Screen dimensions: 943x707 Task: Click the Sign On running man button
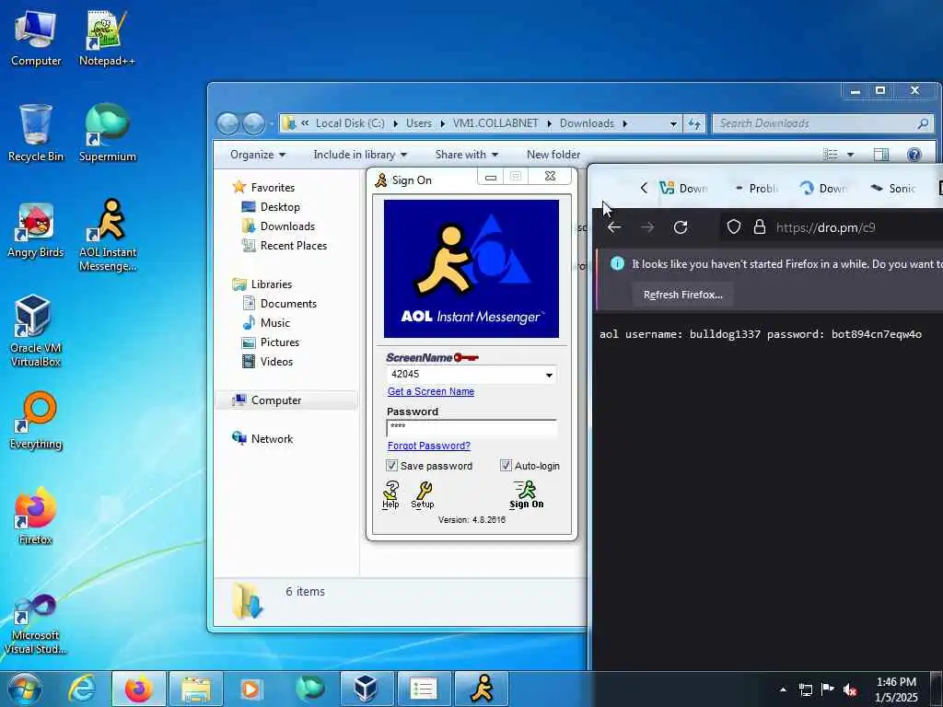526,494
